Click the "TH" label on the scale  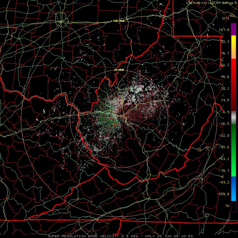tap(227, 206)
